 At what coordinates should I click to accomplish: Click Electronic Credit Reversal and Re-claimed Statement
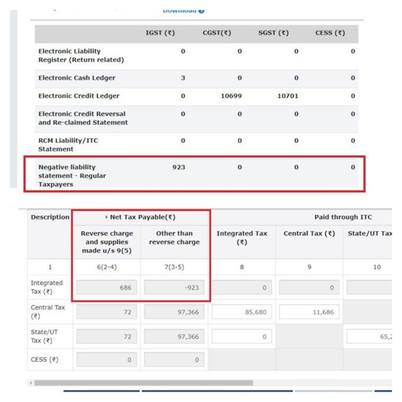(83, 118)
